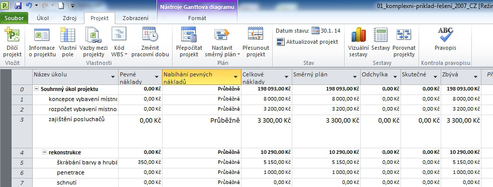The image size is (493, 187).
Task: Click Nástroje Ganttova diagramu contextual header
Action: point(197,7)
